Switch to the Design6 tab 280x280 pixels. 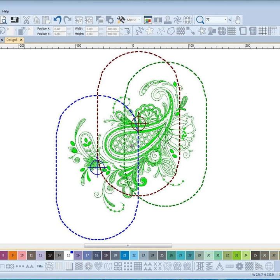(x=12, y=40)
